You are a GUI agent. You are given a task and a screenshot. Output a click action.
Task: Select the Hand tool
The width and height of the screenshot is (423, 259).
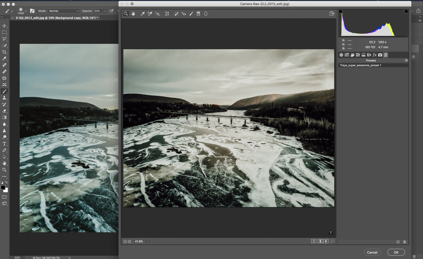[133, 14]
